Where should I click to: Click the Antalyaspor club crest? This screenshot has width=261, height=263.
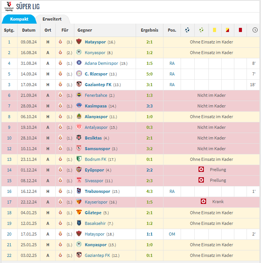[79, 127]
